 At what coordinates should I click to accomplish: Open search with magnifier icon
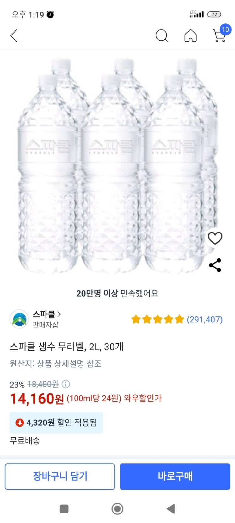coord(162,36)
